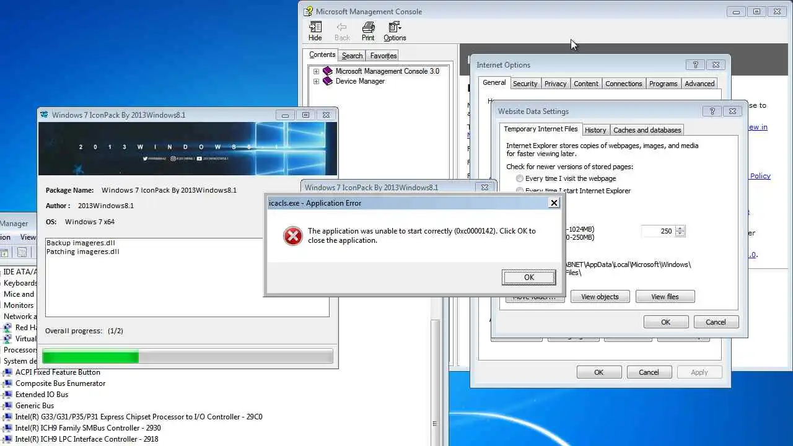Click ACPI Fixed Feature Button device icon
This screenshot has height=446, width=793.
pos(7,372)
